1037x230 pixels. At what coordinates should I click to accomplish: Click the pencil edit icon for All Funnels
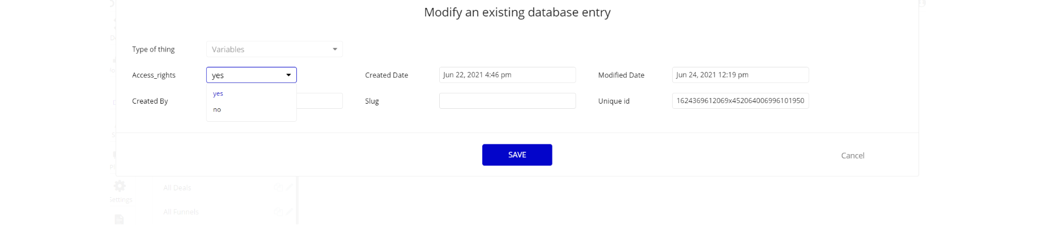pos(289,212)
